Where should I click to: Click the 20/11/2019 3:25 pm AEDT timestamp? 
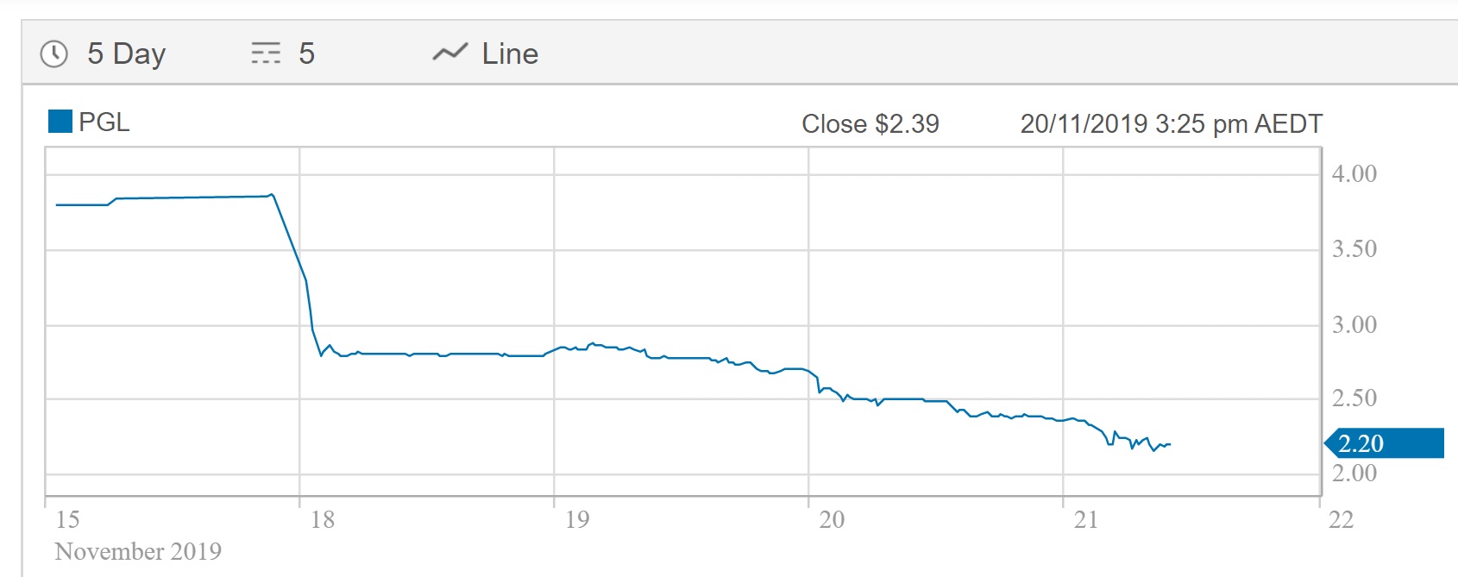pos(1171,124)
